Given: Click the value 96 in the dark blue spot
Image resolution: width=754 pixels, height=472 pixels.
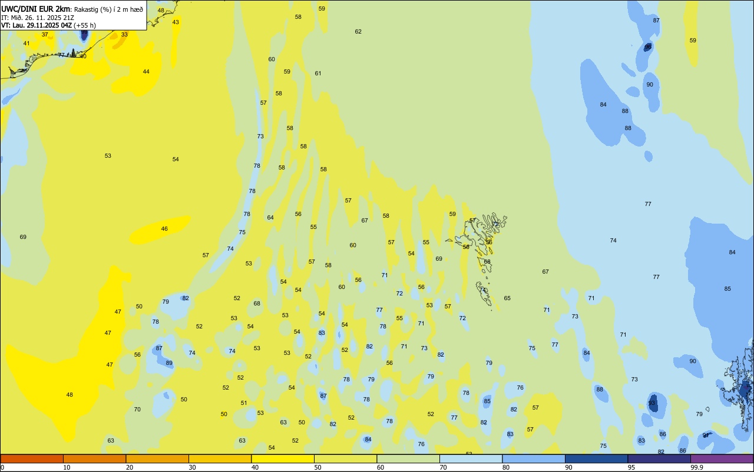Looking at the screenshot, I should 648,46.
